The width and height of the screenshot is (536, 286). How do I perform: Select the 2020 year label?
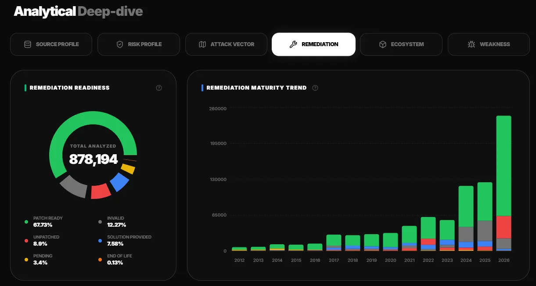coord(390,261)
